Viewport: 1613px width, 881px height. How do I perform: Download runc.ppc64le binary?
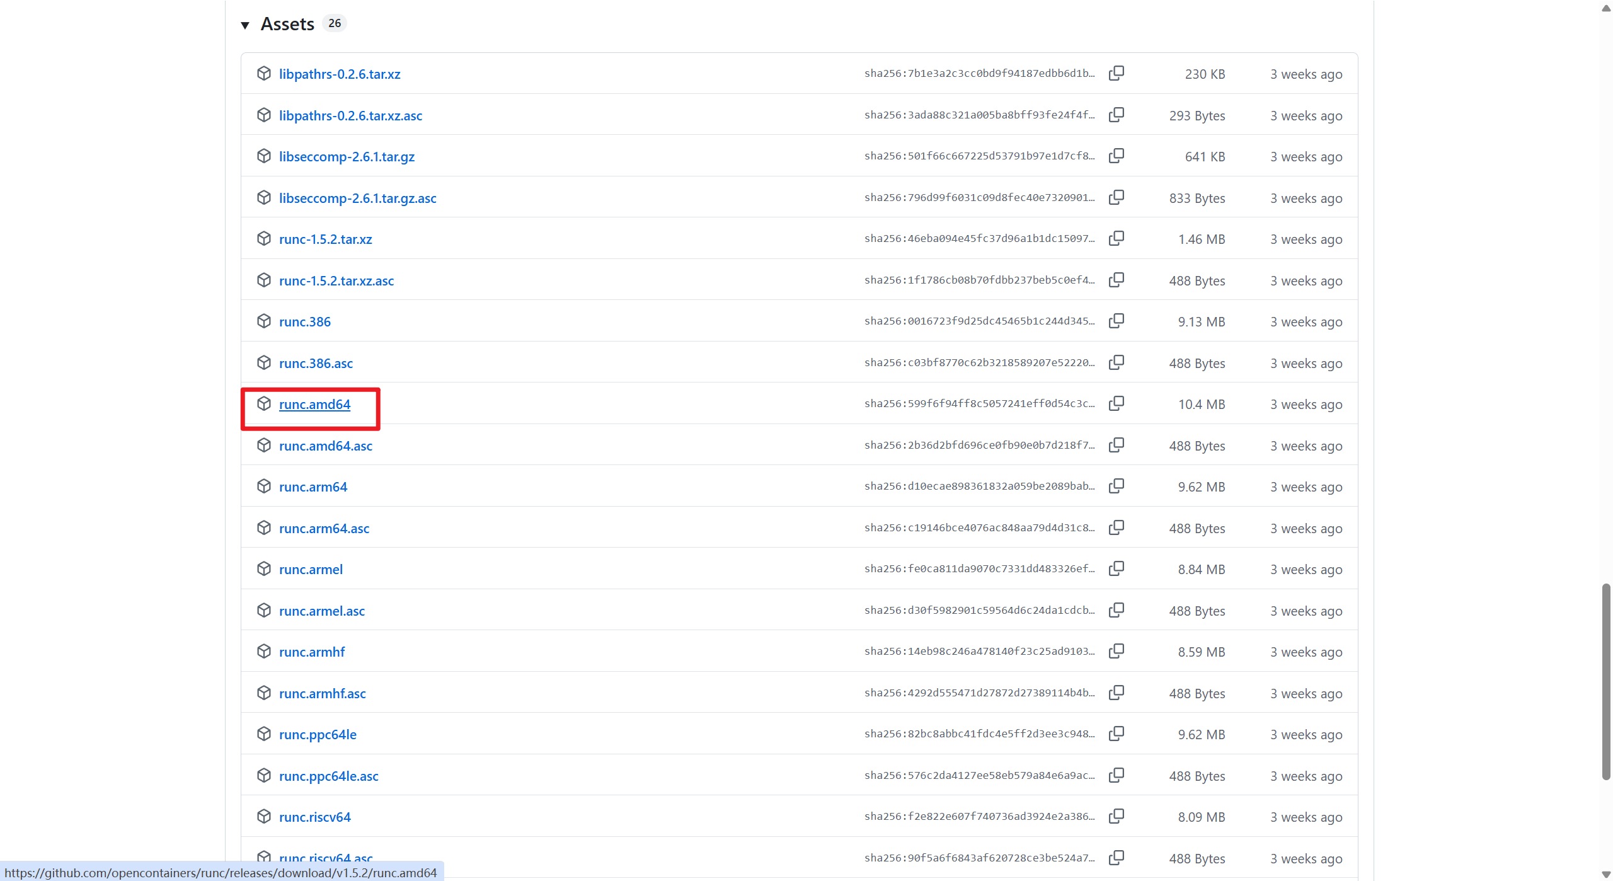(x=318, y=735)
